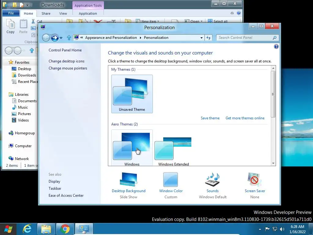This screenshot has height=235, width=313.
Task: Click the themes list scroll up arrow
Action: (x=273, y=68)
